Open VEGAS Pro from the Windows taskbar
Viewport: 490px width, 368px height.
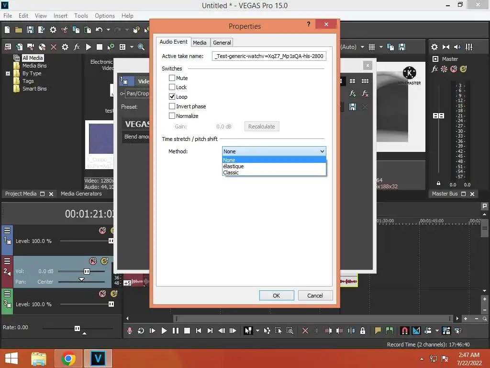pos(98,358)
